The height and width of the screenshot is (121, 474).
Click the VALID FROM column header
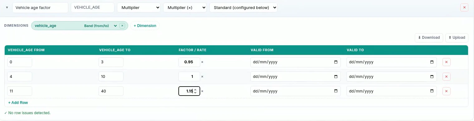(x=262, y=50)
